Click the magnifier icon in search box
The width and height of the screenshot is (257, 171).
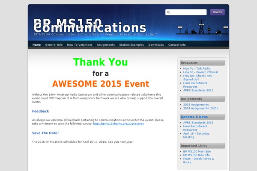pos(168,12)
